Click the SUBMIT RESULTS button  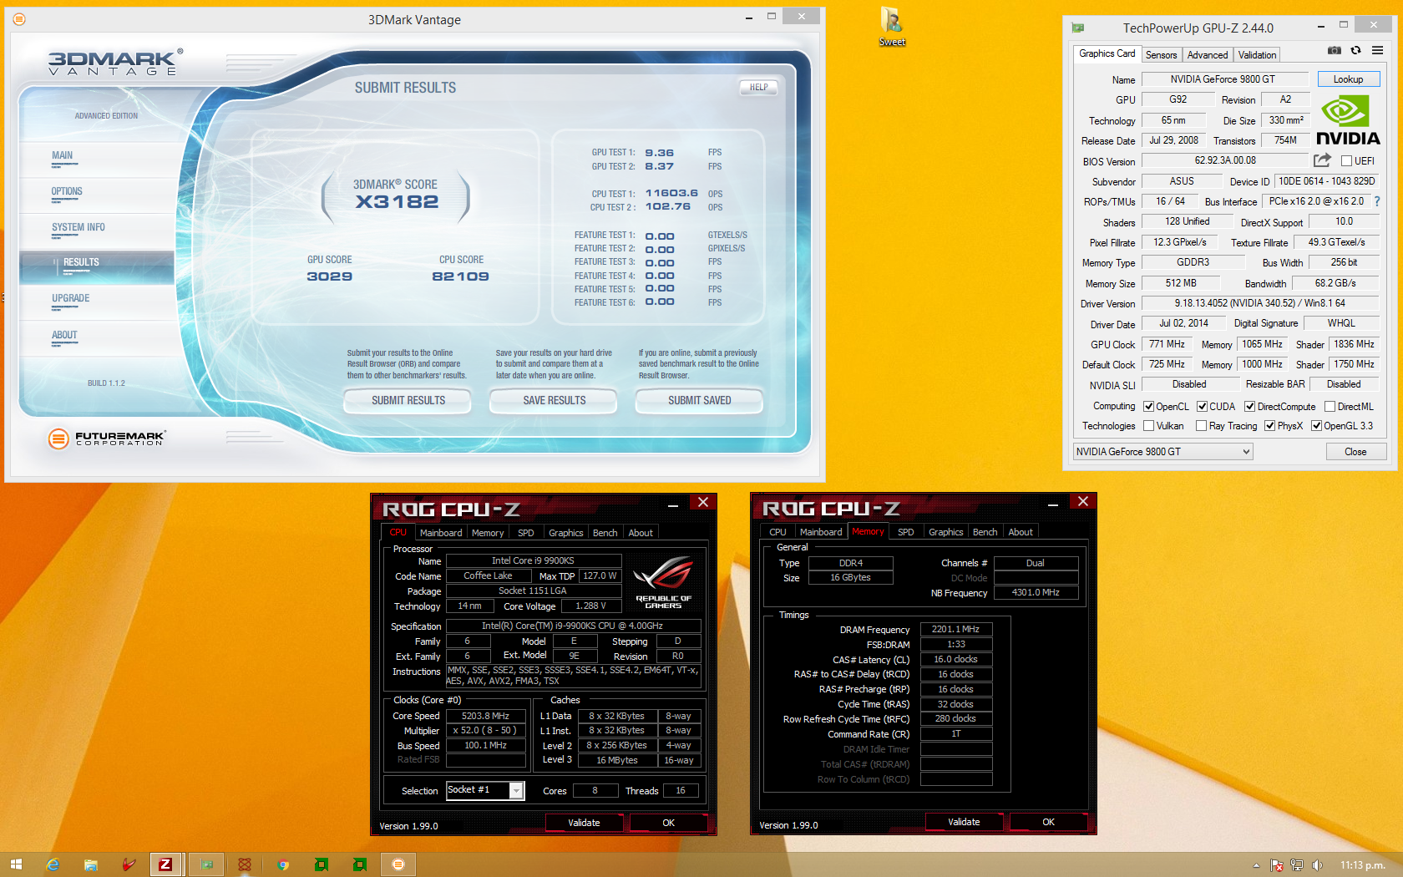tap(408, 401)
